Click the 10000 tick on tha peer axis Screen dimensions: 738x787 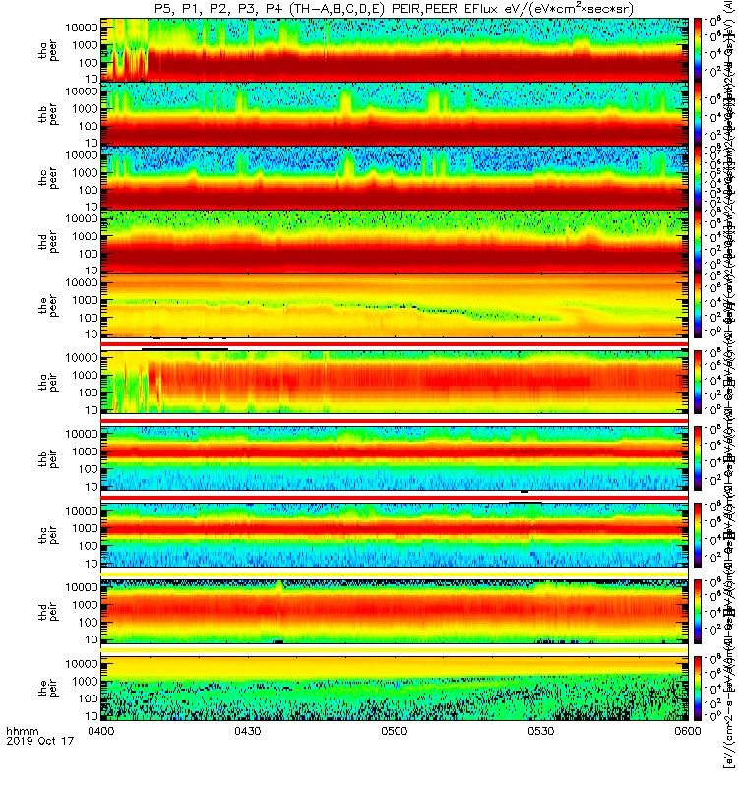pyautogui.click(x=82, y=28)
